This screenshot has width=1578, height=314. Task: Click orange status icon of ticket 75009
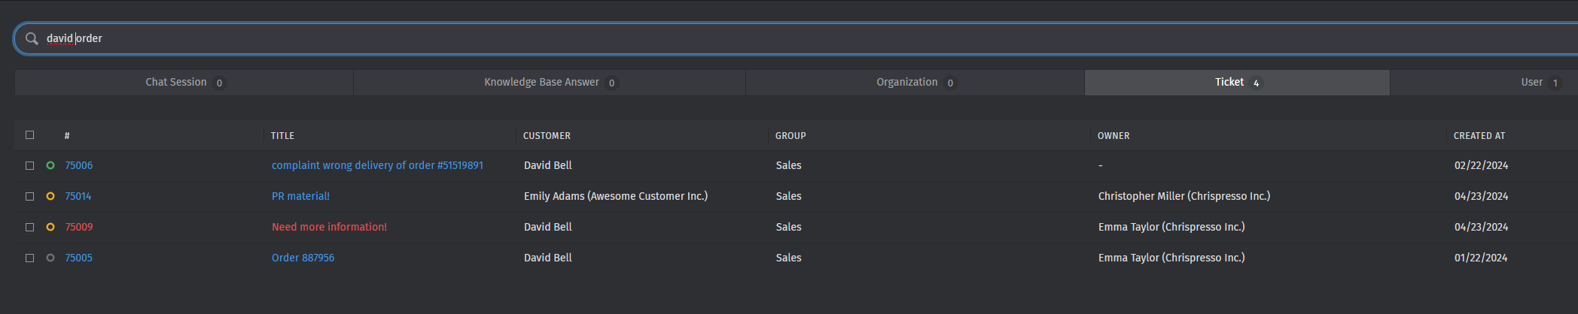[50, 227]
